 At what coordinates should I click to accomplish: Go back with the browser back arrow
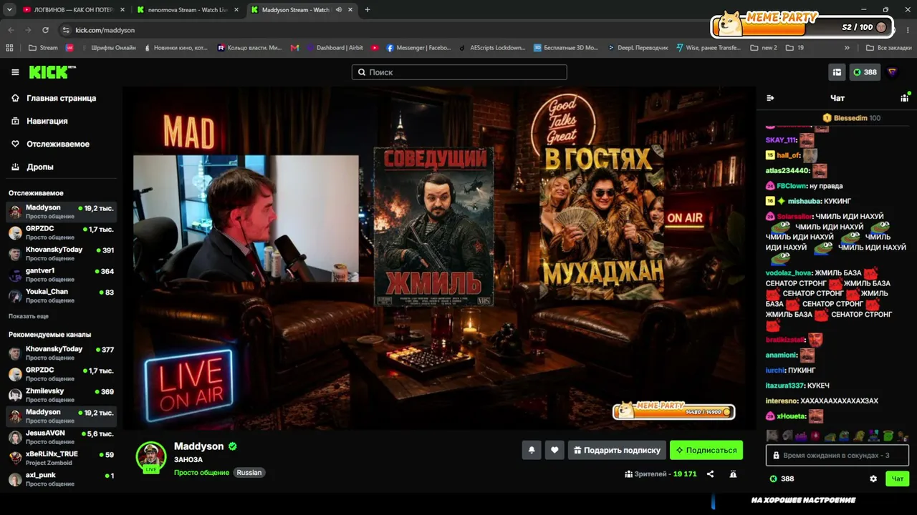[11, 30]
